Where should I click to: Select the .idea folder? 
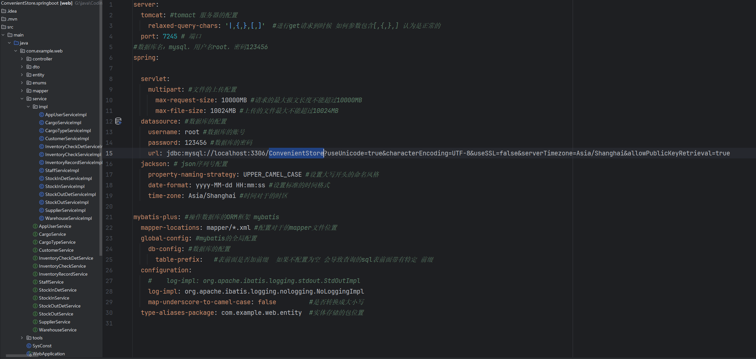(12, 11)
